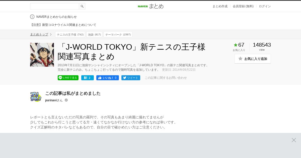Image resolution: width=301 pixels, height=158 pixels.
Task: Open この記事に関するお問い合わせ link
Action: [x=166, y=78]
